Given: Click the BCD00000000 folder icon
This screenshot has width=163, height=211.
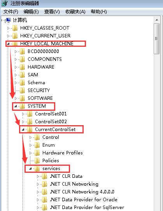Looking at the screenshot, I should tap(23, 51).
